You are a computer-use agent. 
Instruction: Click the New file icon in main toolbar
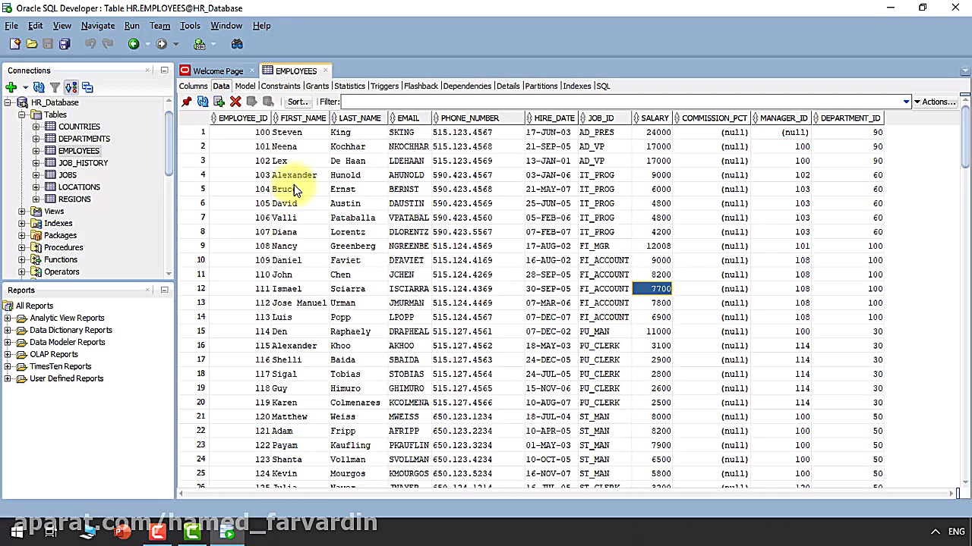click(x=14, y=44)
